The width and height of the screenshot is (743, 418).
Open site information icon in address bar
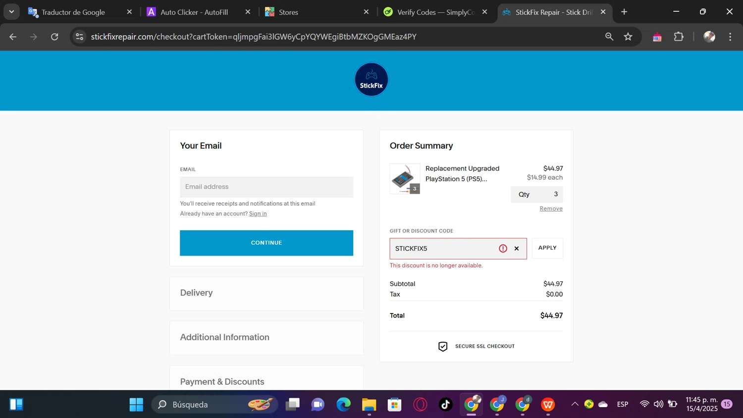coord(79,37)
